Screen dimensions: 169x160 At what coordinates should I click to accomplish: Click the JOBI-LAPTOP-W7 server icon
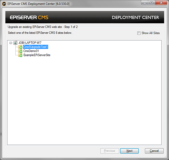point(15,43)
